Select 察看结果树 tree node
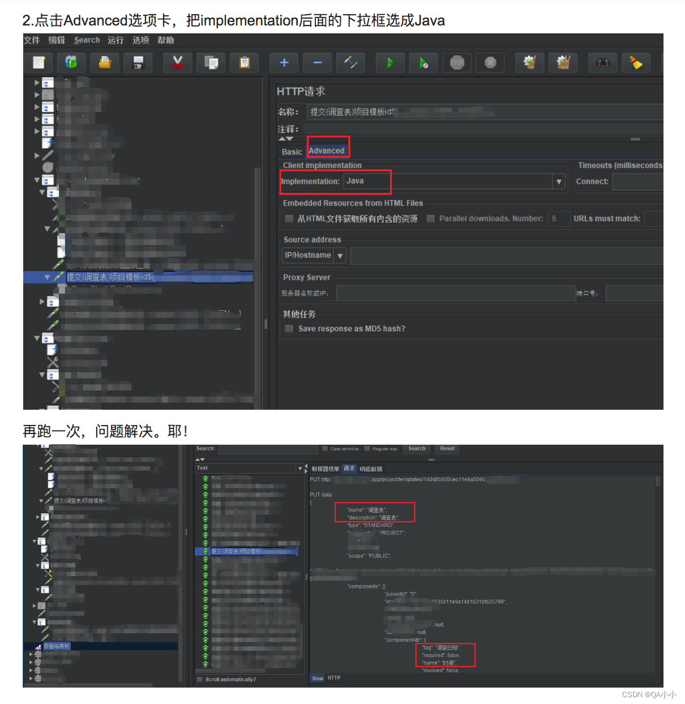Image resolution: width=685 pixels, height=704 pixels. coord(57,646)
